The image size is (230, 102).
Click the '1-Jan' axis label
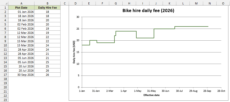82,91
